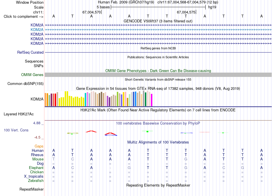Open the Common dbSNP(155) track label
This screenshot has width=272, height=196.
pos(25,84)
